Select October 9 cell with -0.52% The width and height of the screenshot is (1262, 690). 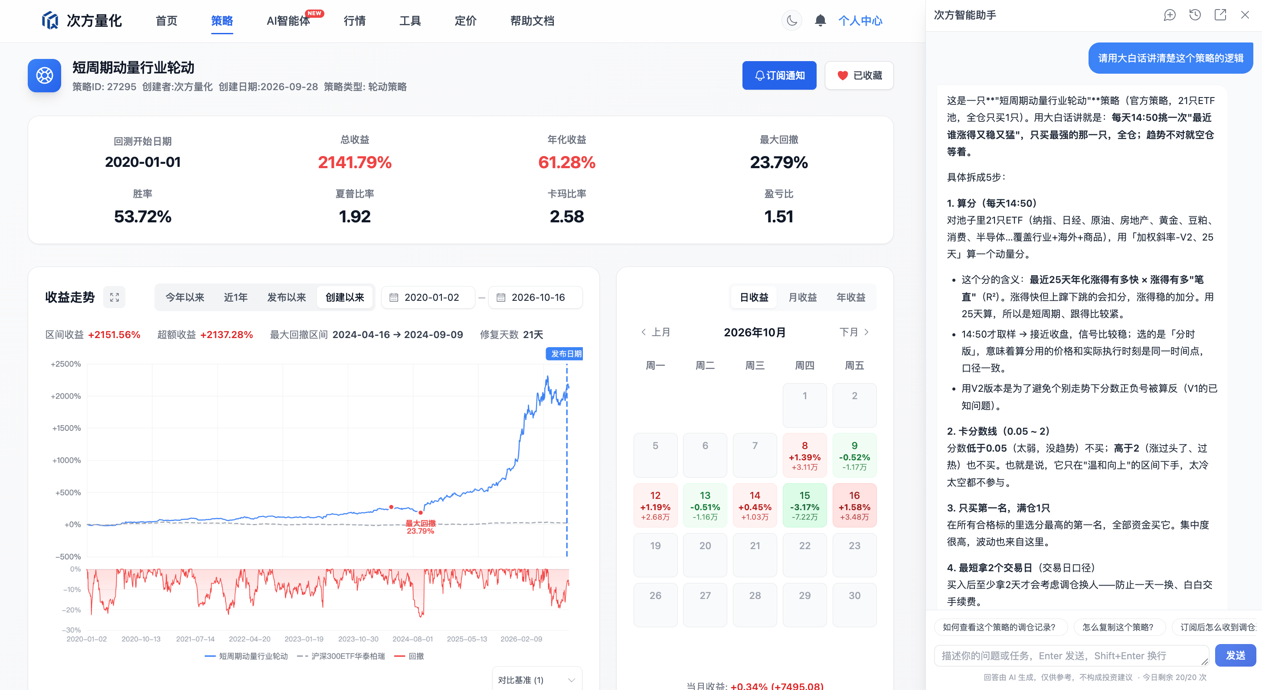(854, 456)
